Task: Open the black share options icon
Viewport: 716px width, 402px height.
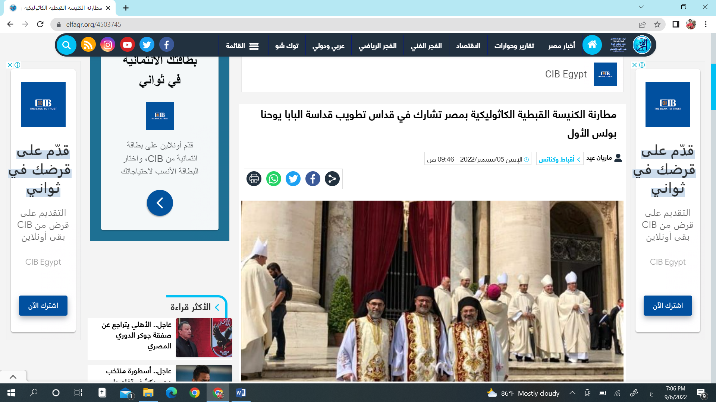Action: [332, 179]
